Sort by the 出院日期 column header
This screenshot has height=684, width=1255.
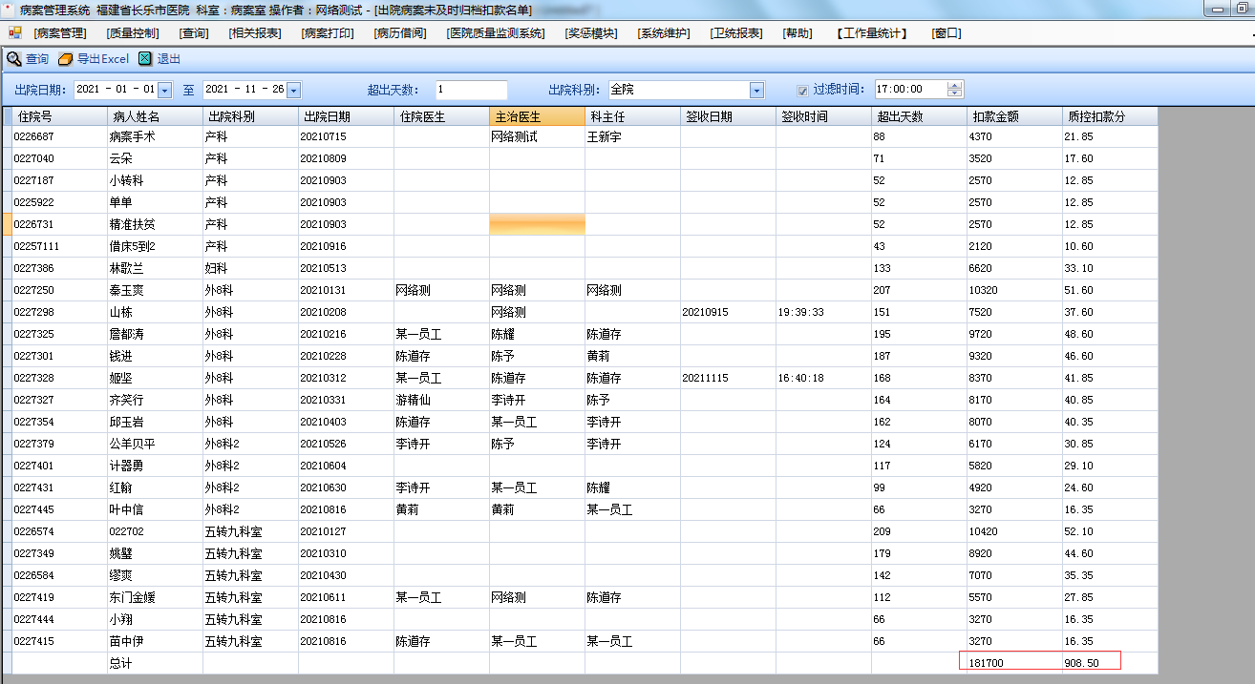(x=346, y=116)
